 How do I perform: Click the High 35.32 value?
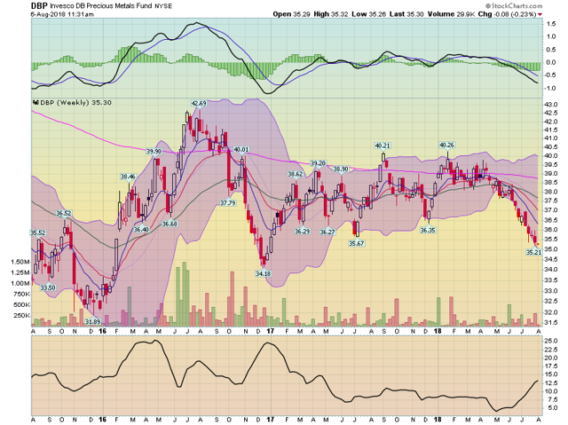click(x=331, y=14)
